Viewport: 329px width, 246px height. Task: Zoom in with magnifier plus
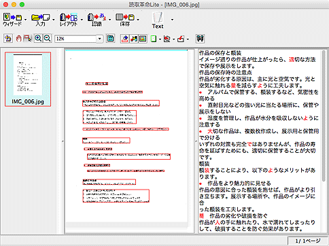pos(38,39)
